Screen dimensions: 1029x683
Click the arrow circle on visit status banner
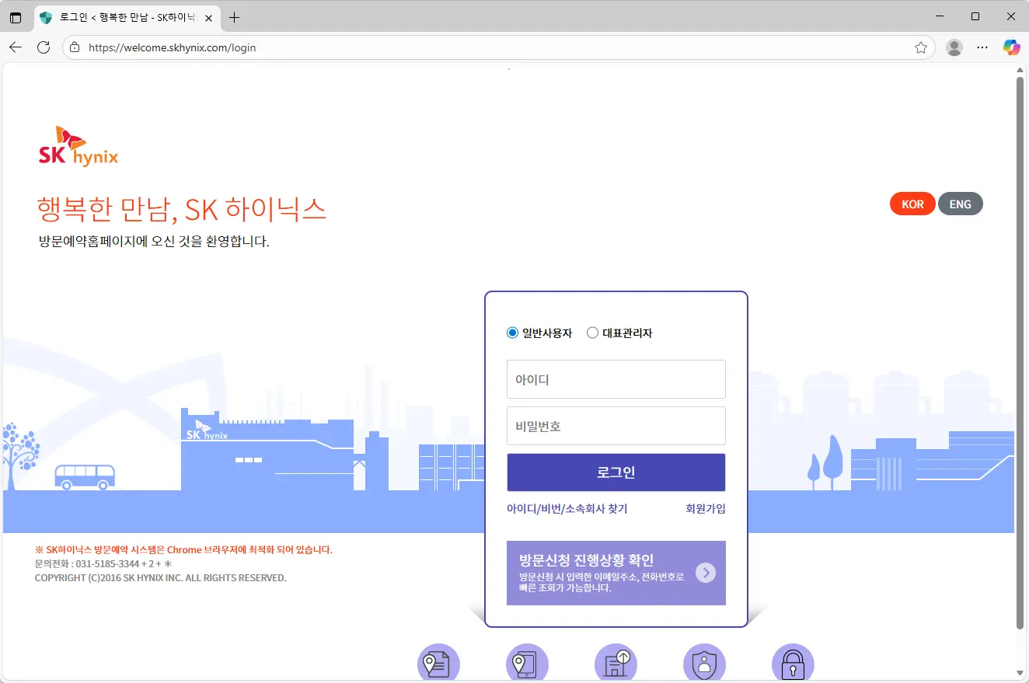coord(706,573)
